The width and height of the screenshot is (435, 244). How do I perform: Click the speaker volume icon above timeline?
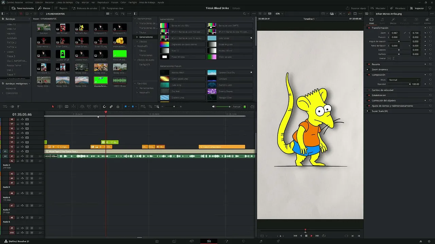click(x=214, y=107)
